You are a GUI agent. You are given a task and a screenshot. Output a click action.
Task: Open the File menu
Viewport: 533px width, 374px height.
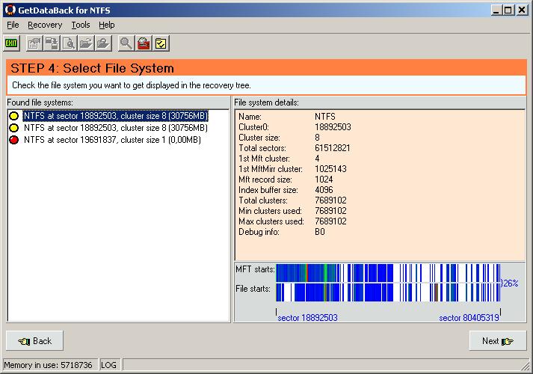click(13, 25)
